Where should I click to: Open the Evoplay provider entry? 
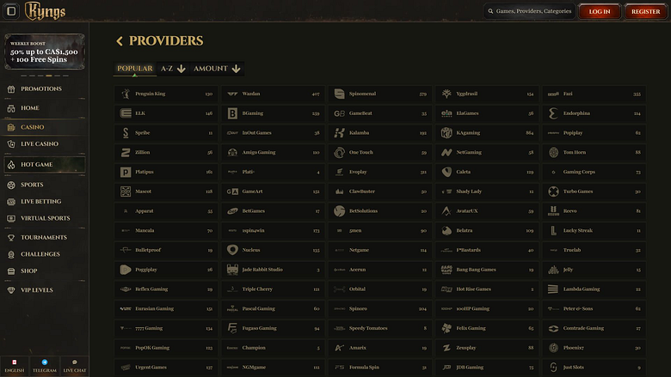click(380, 172)
